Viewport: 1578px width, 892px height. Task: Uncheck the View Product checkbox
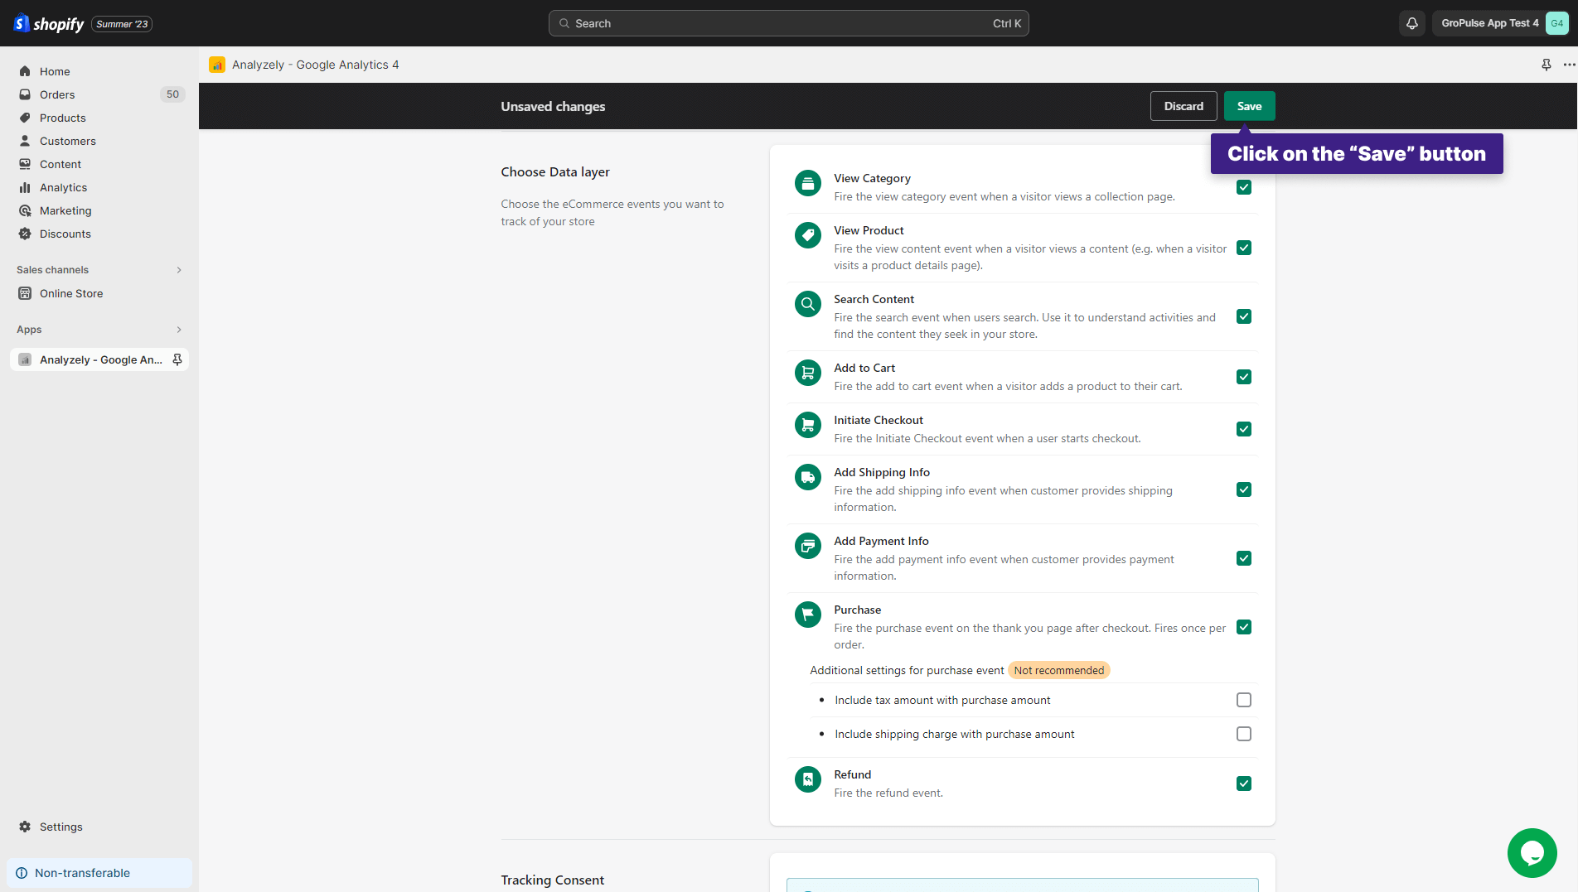(1243, 248)
